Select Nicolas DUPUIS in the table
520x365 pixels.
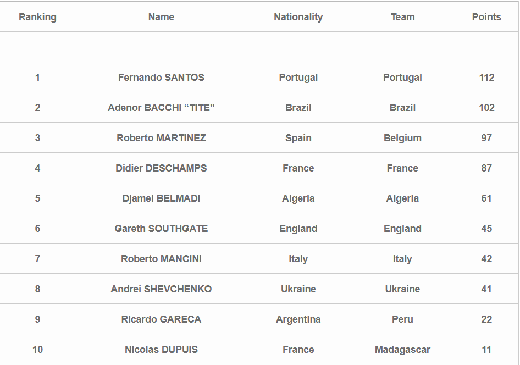[x=161, y=350]
